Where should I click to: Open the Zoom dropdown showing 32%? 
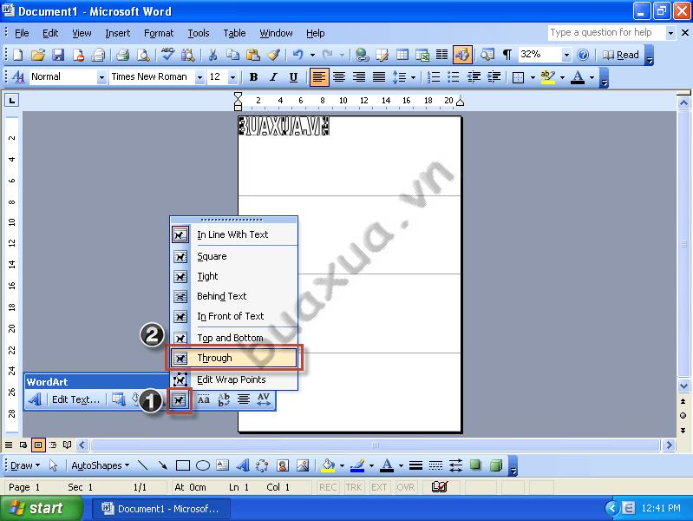click(x=566, y=55)
